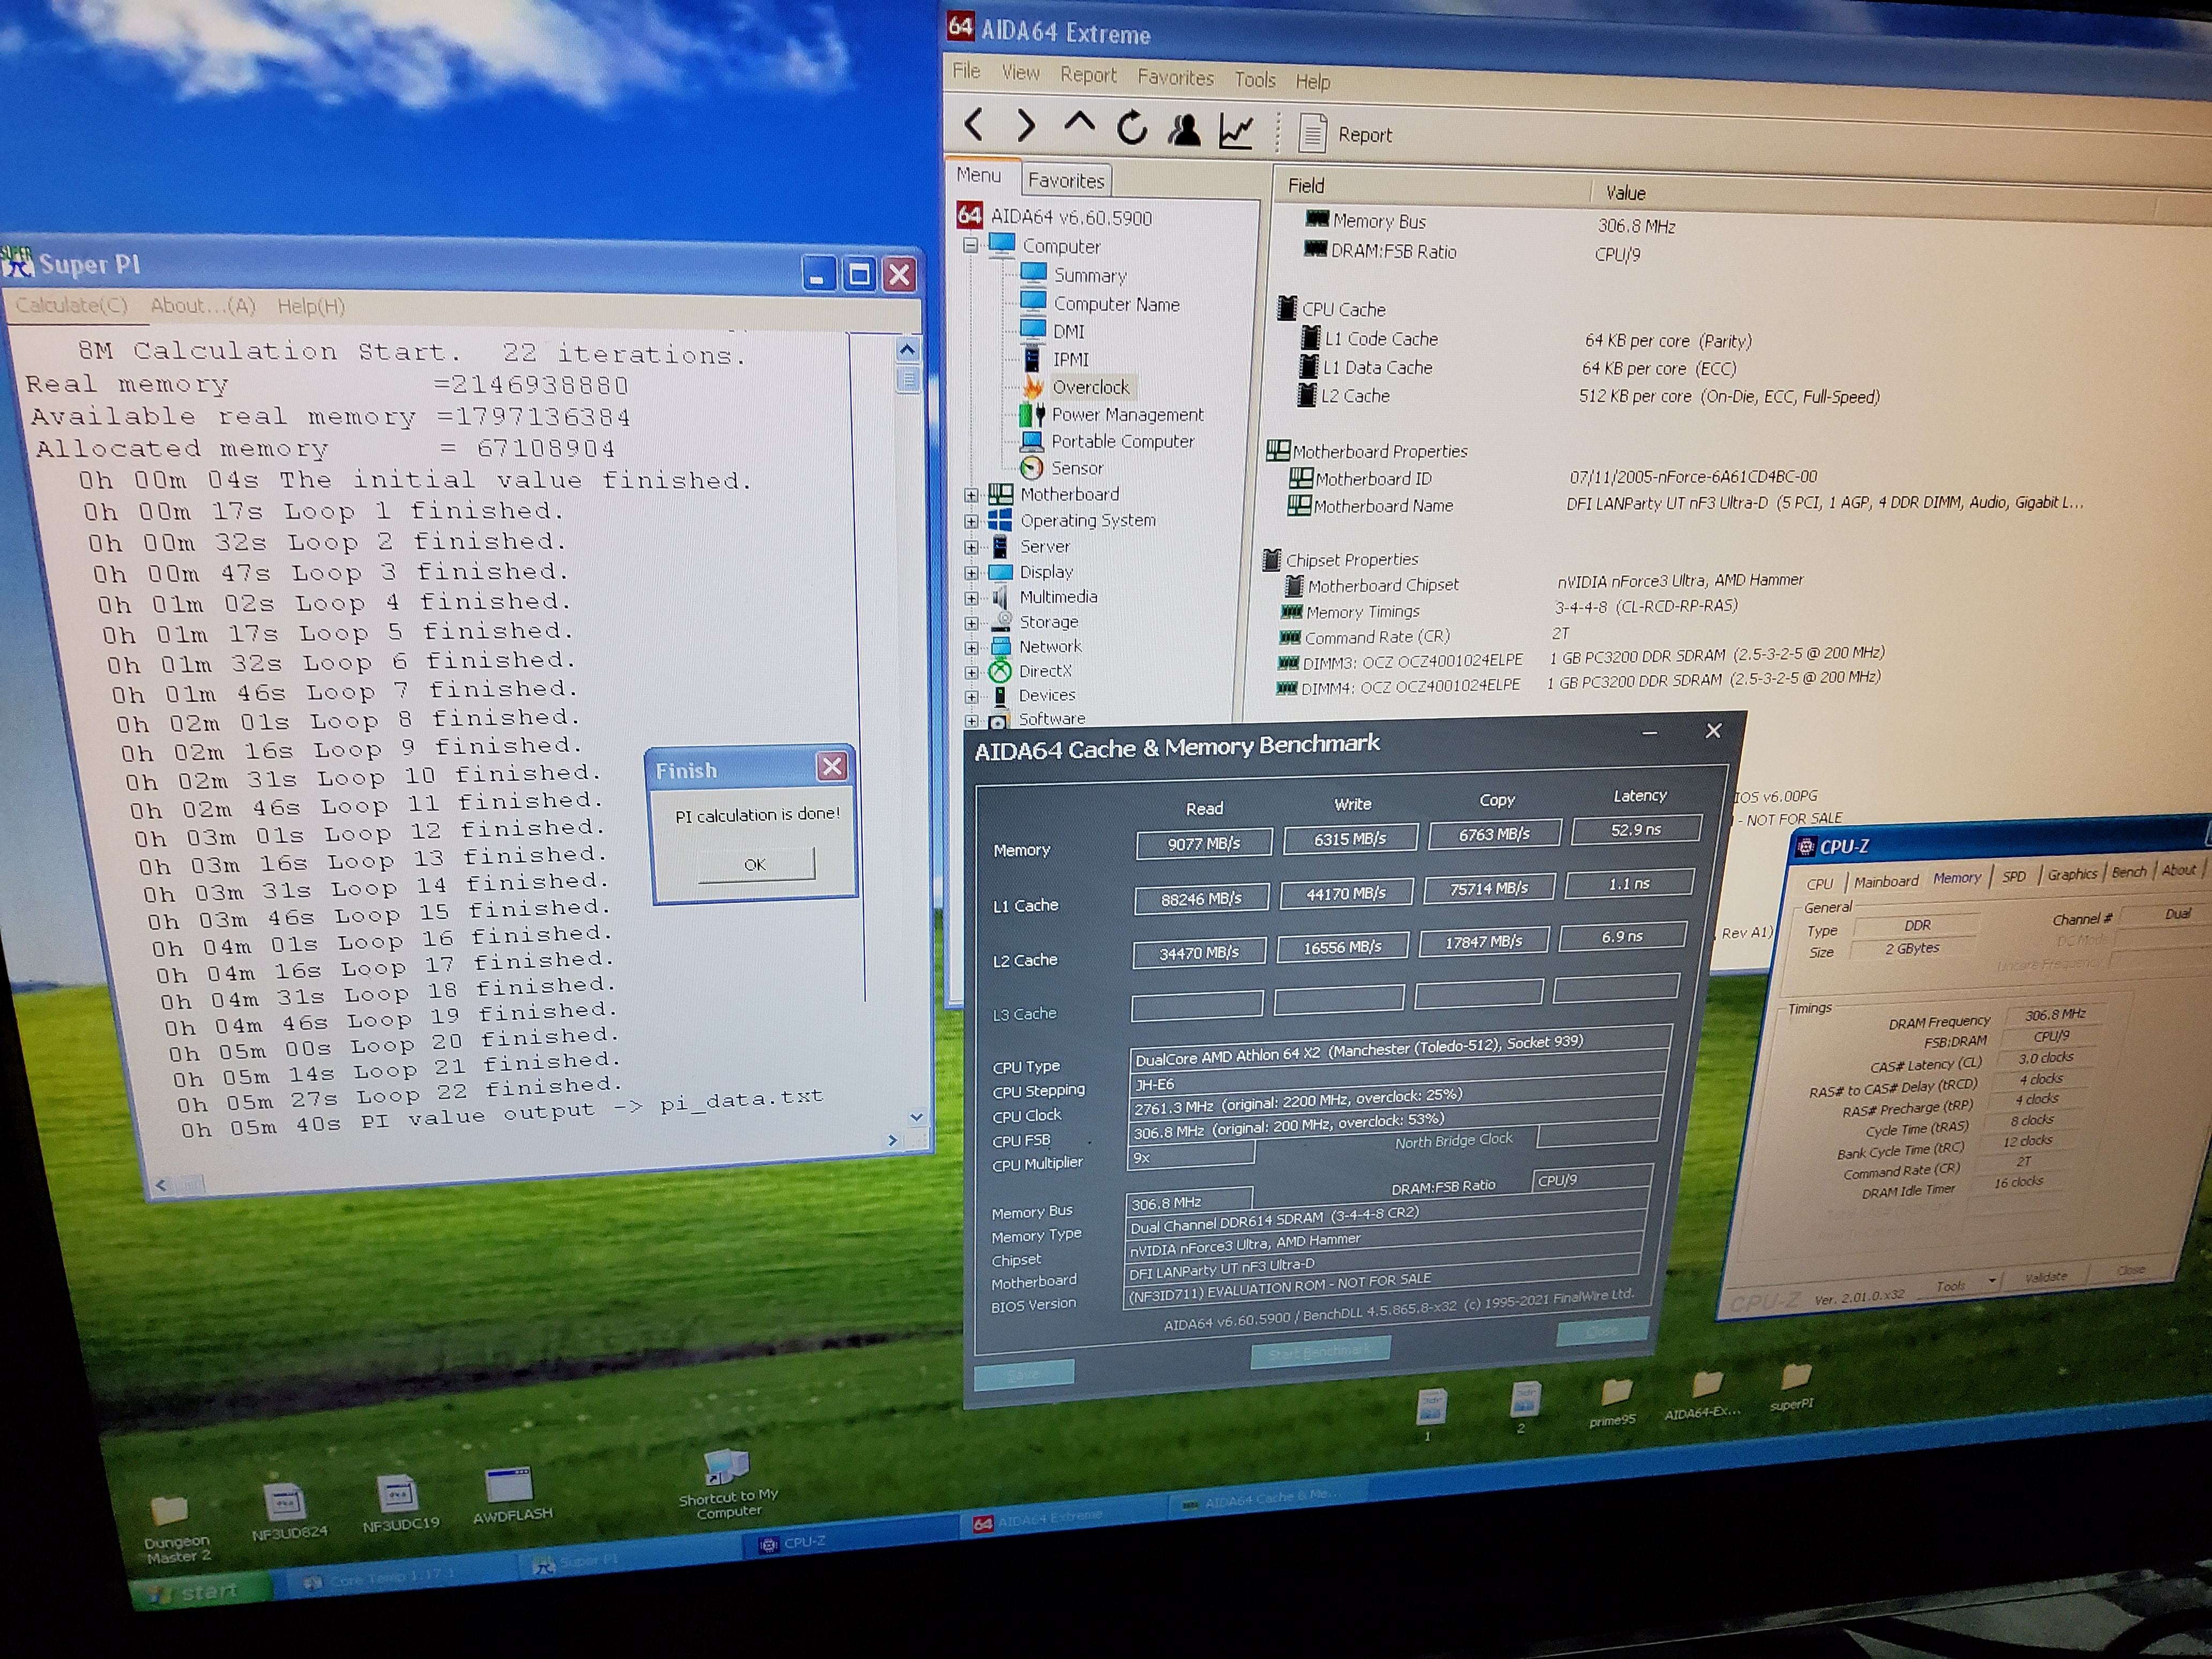2212x1659 pixels.
Task: Open the AIDA64 Favorites menu
Action: coord(1175,77)
